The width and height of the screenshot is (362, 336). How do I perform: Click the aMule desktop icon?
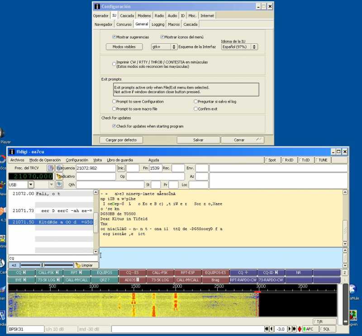point(352,289)
